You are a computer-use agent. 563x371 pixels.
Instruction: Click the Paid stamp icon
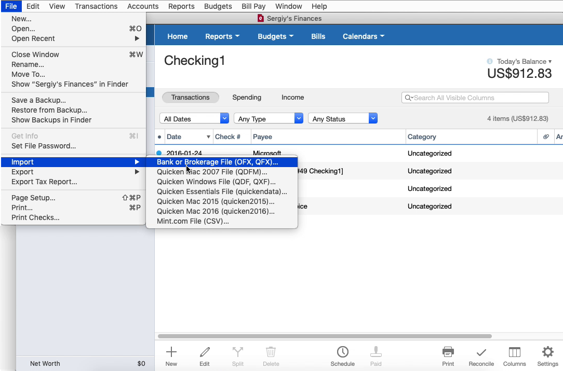(x=376, y=352)
